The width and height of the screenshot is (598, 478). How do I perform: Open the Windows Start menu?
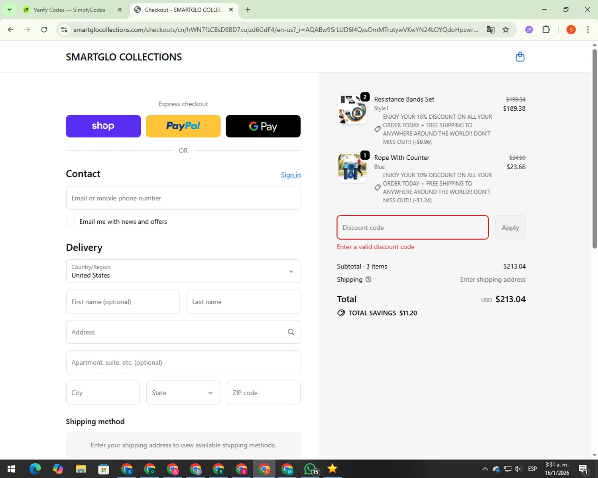tap(12, 469)
